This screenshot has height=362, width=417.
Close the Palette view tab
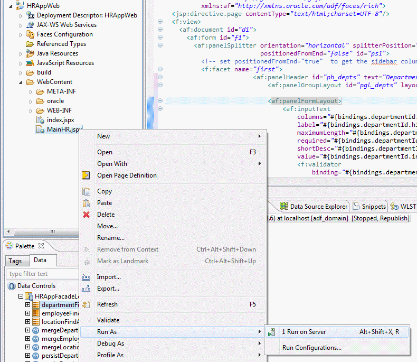pyautogui.click(x=41, y=246)
